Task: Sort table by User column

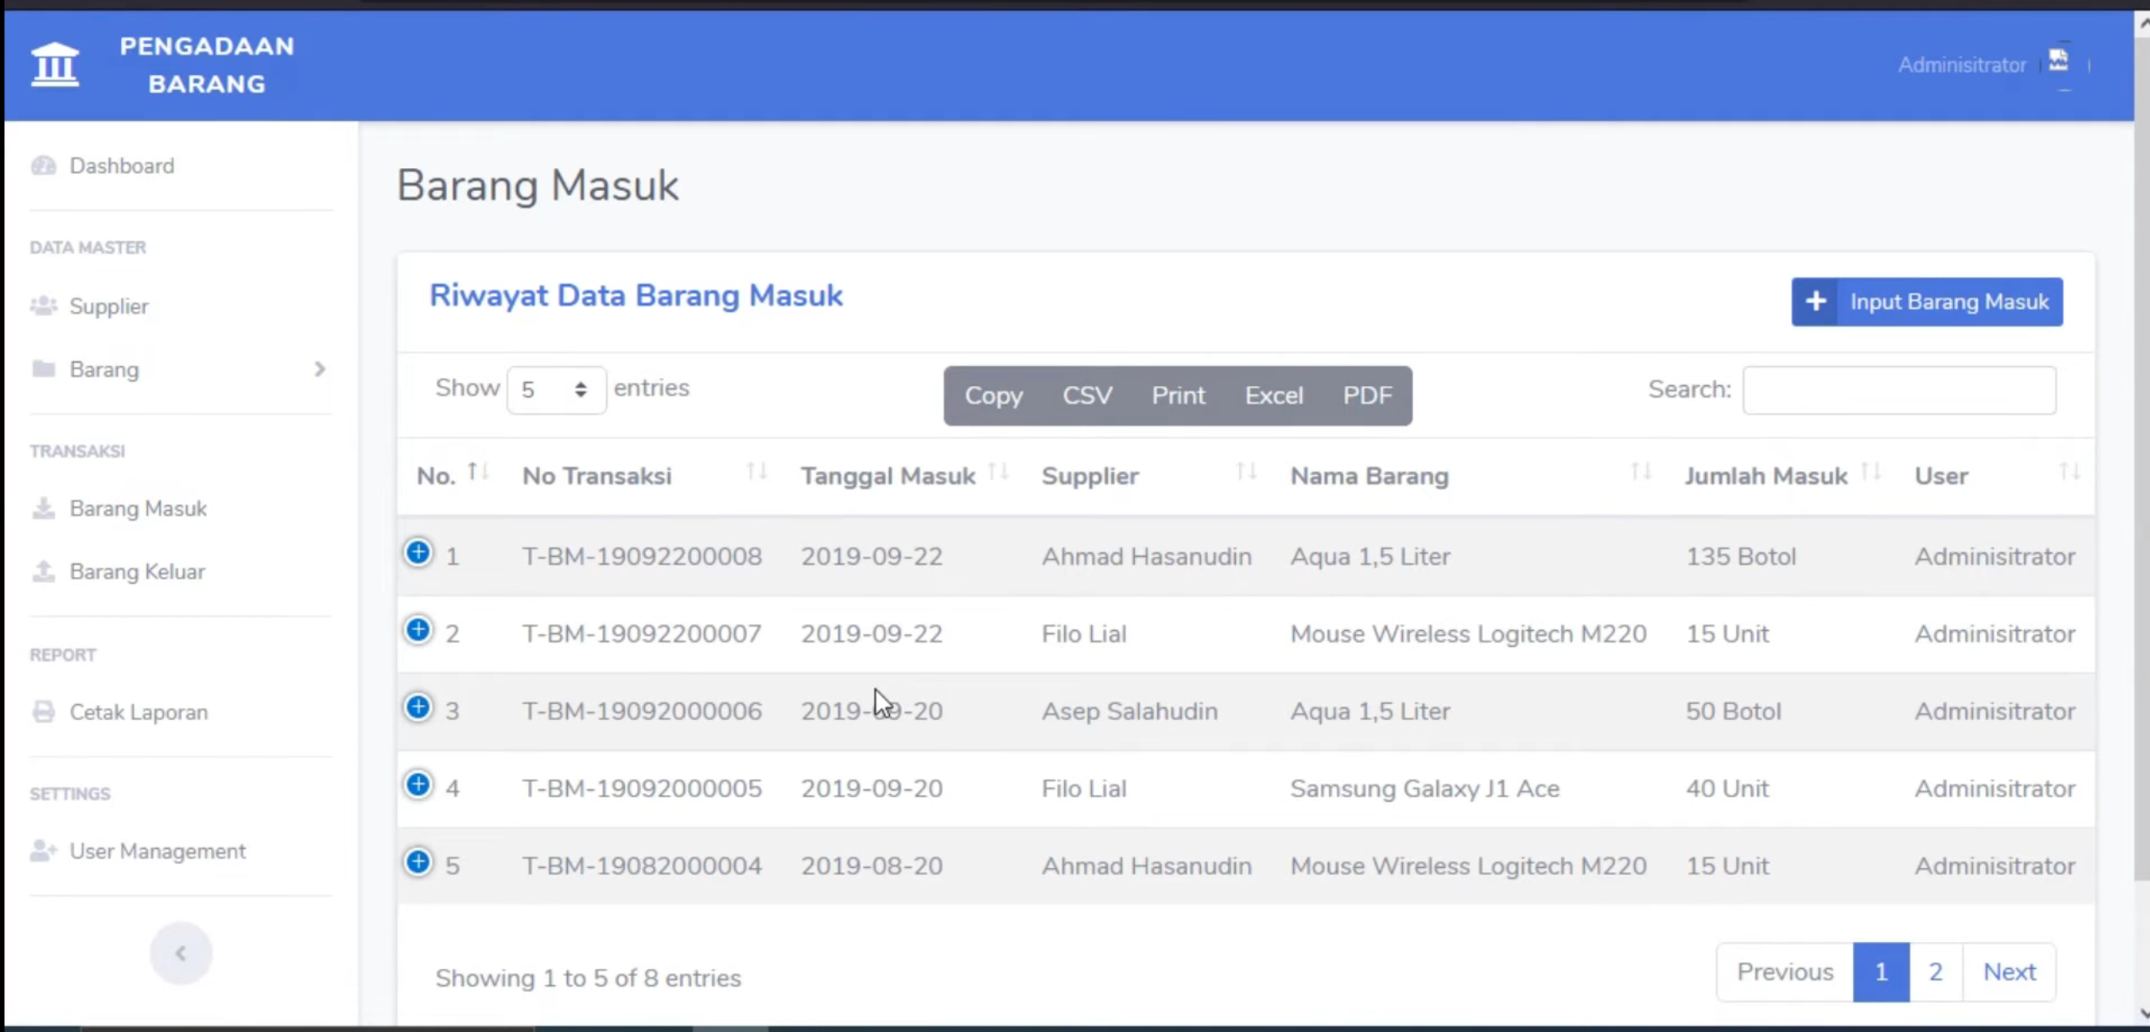Action: pos(2069,473)
